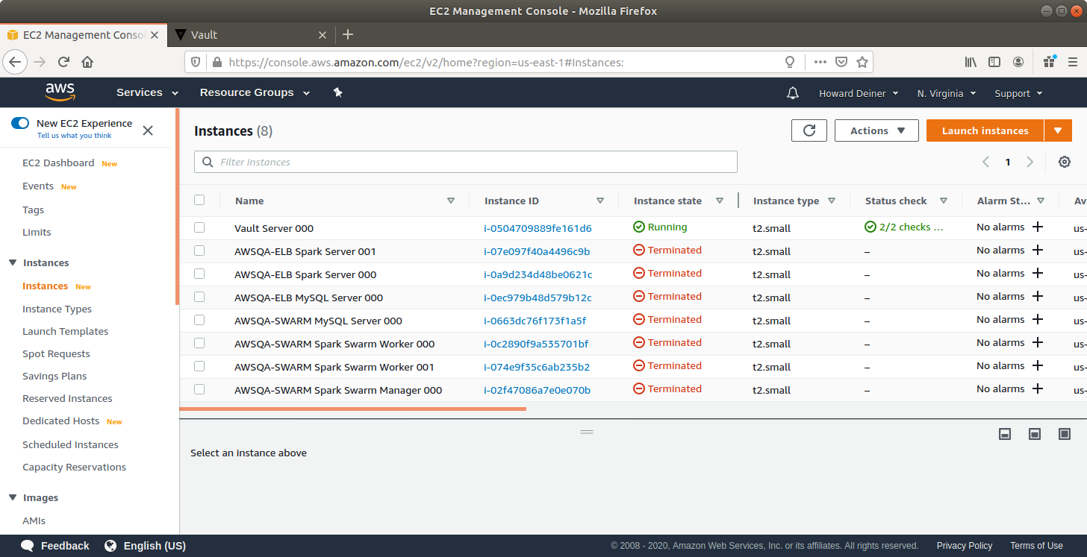Open N. Virginia region selector
Viewport: 1087px width, 557px height.
[946, 93]
